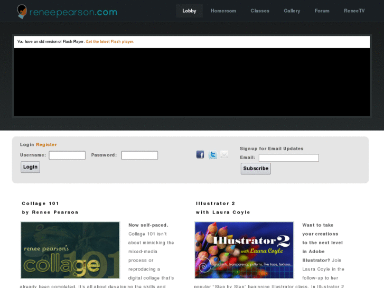384x288 pixels.
Task: Visit the ReneeTV tab
Action: tap(354, 11)
